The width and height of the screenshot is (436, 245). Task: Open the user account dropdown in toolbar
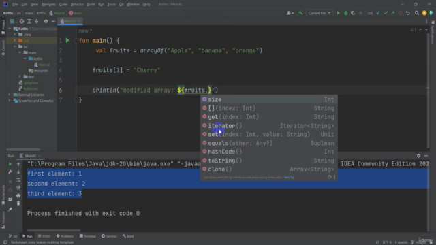(x=290, y=13)
